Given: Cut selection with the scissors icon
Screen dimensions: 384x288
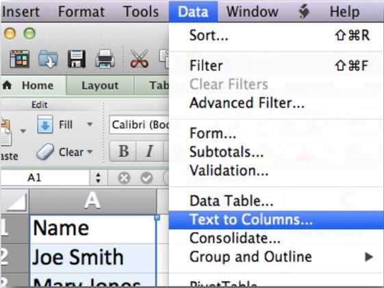Looking at the screenshot, I should [140, 59].
